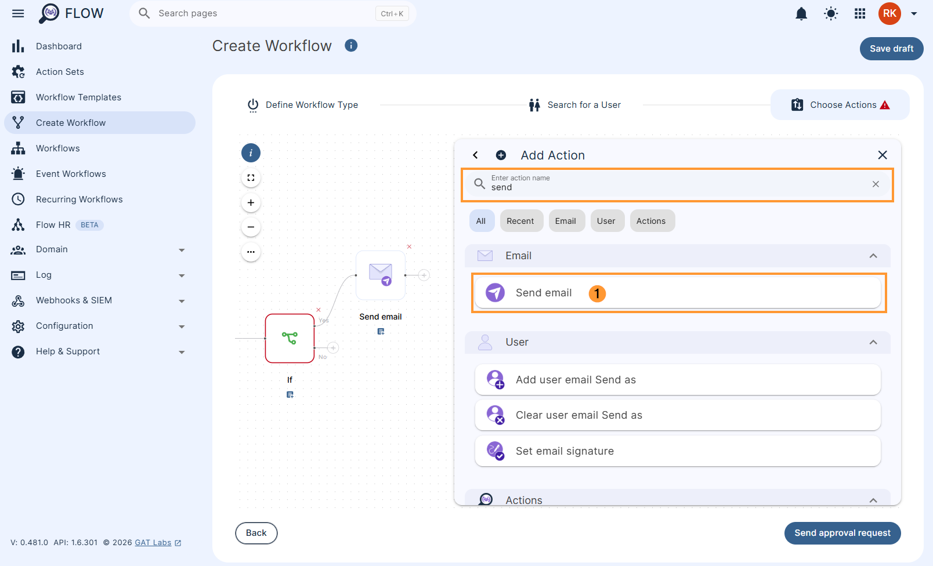Open Workflows in sidebar

coord(100,148)
